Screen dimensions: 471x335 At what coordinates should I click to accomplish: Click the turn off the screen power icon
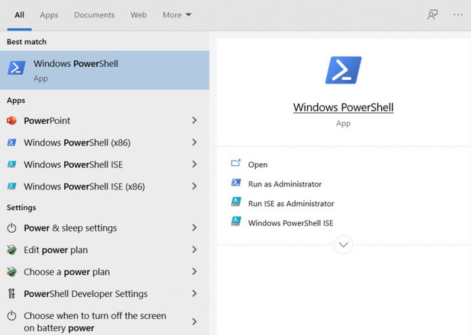coord(12,316)
